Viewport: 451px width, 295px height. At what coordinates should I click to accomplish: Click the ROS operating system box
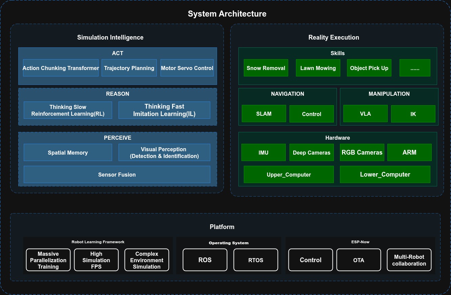[205, 260]
